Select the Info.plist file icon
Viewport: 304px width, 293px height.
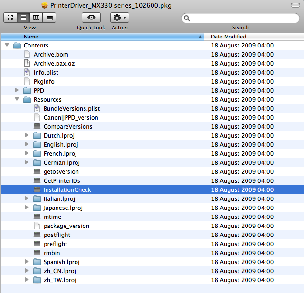[27, 73]
